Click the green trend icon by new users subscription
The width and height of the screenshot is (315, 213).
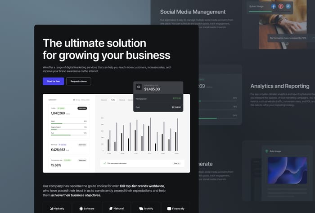[104, 163]
